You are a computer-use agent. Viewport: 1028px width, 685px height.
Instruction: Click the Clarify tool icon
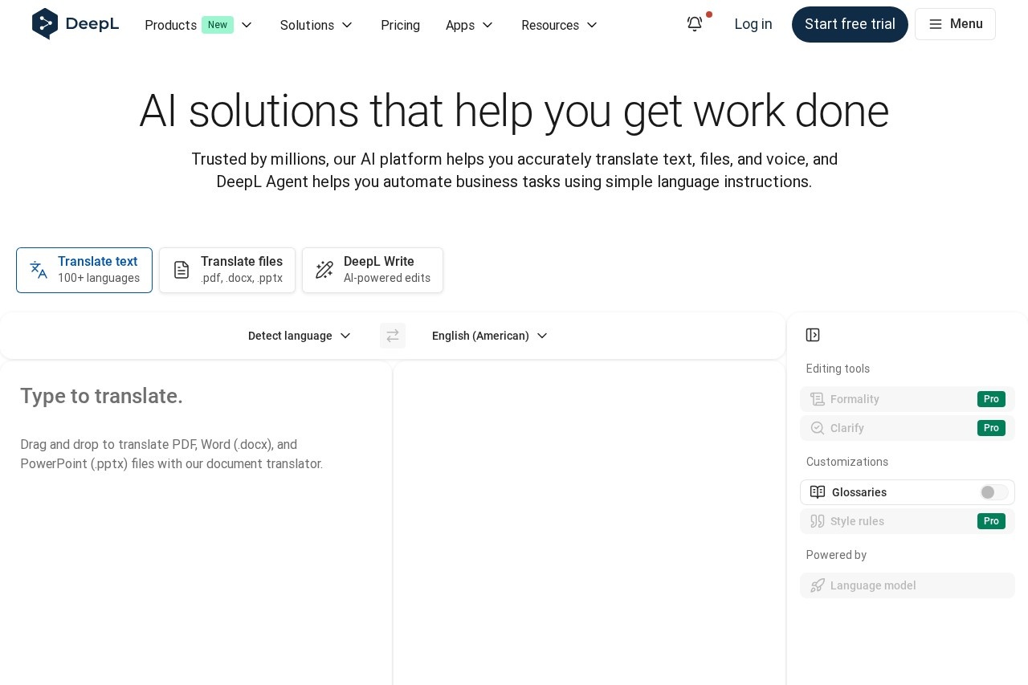[x=818, y=428]
